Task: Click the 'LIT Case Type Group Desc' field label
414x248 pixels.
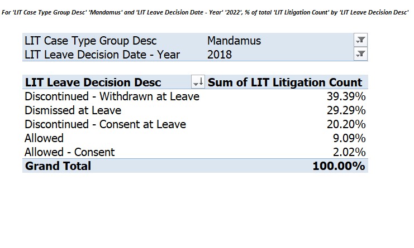Action: tap(91, 41)
